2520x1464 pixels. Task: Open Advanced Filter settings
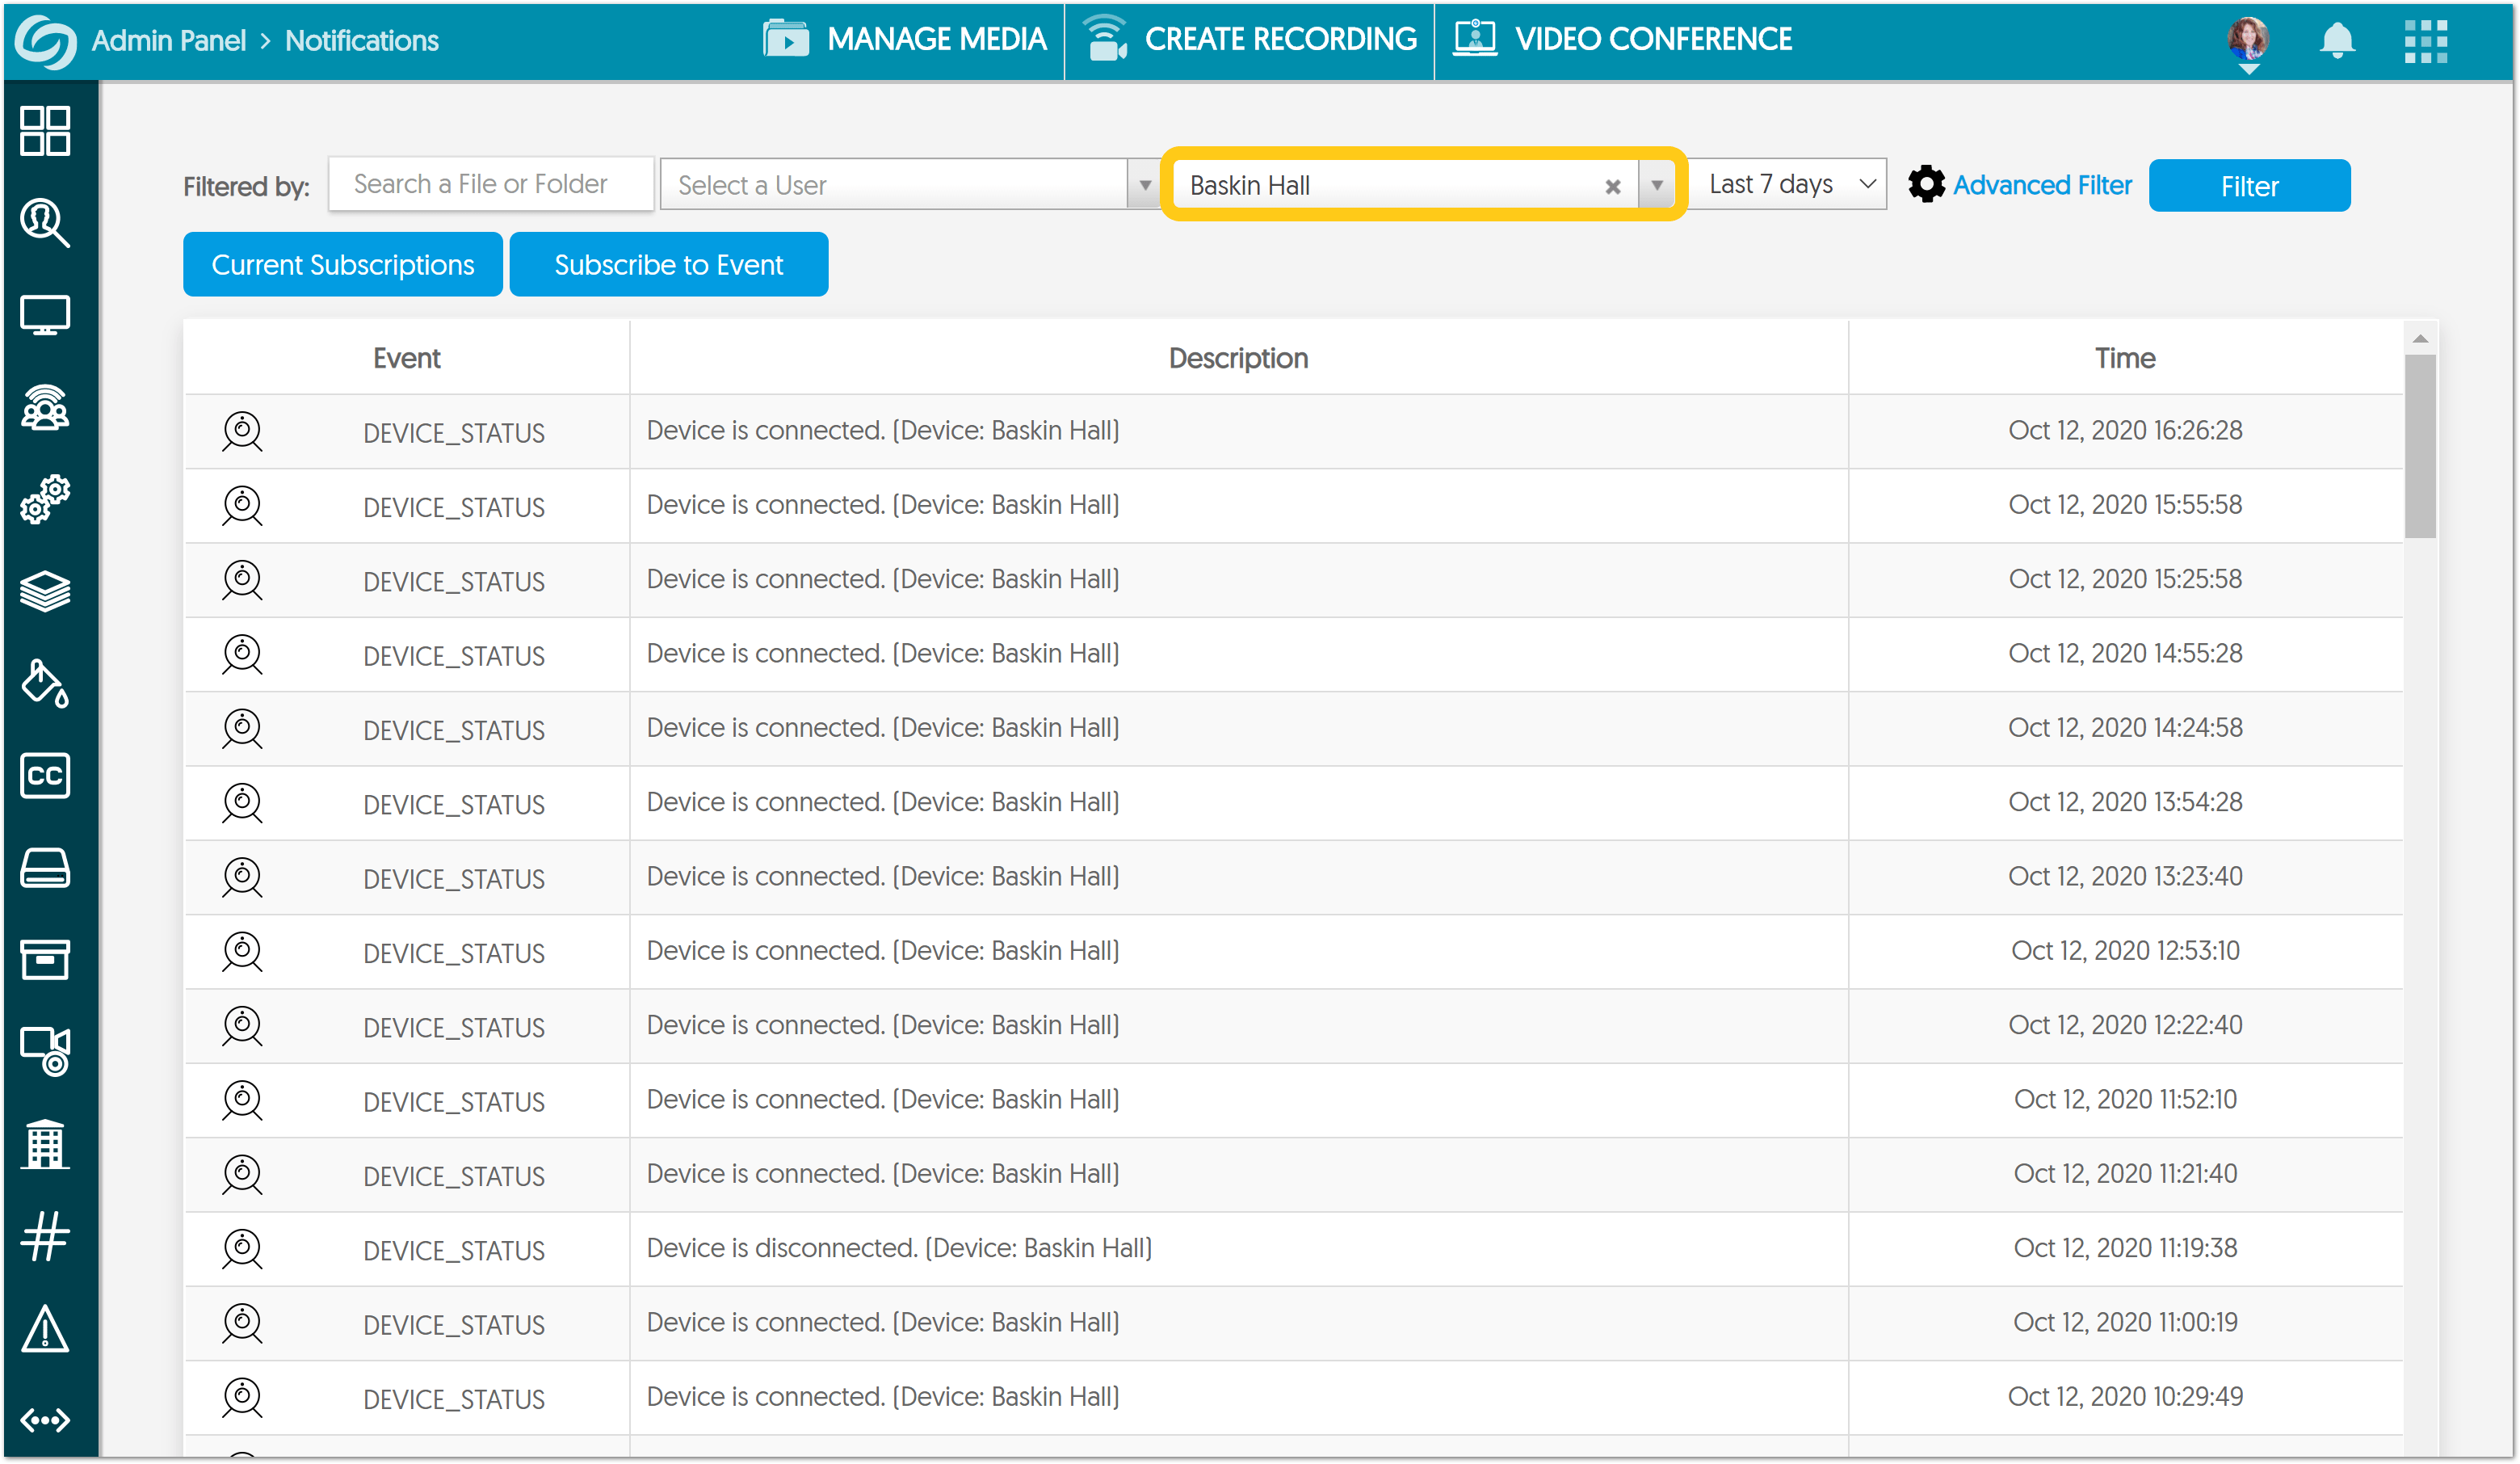coord(2041,185)
